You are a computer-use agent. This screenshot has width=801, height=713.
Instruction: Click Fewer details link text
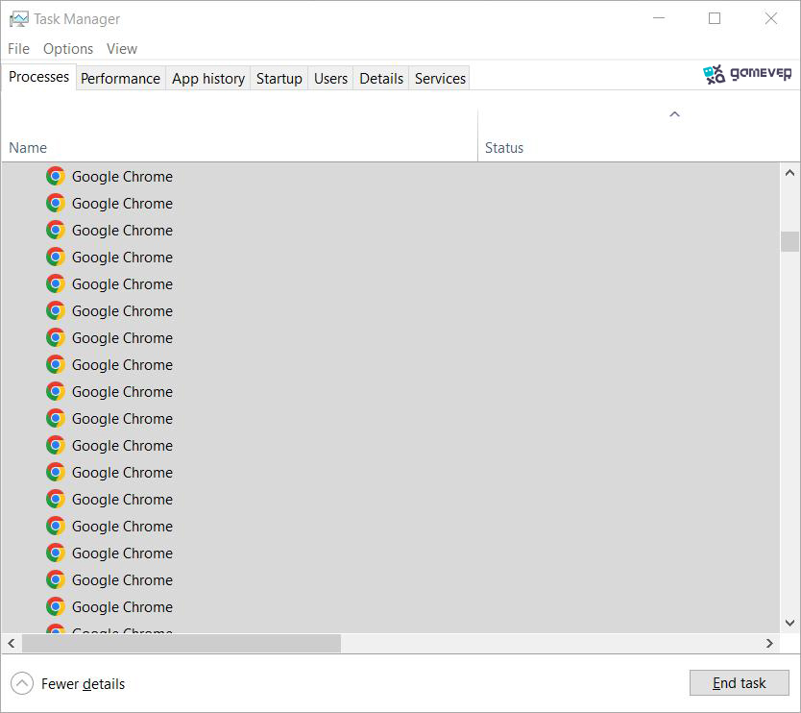tap(83, 684)
